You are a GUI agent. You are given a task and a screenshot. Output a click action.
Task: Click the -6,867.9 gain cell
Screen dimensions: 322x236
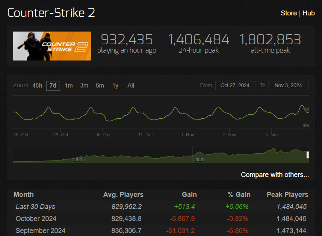(x=182, y=219)
